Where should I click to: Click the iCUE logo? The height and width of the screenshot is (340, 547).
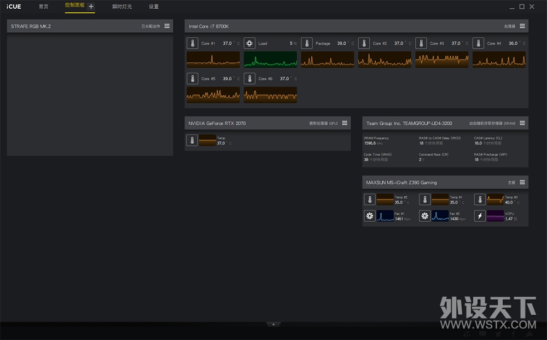(x=14, y=7)
